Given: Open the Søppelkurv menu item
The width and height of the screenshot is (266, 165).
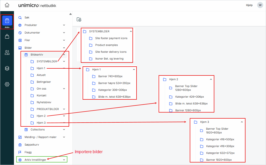Looking at the screenshot, I should point(31,145).
